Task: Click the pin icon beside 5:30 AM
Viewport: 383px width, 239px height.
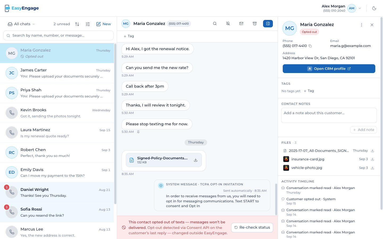Action: [138, 132]
